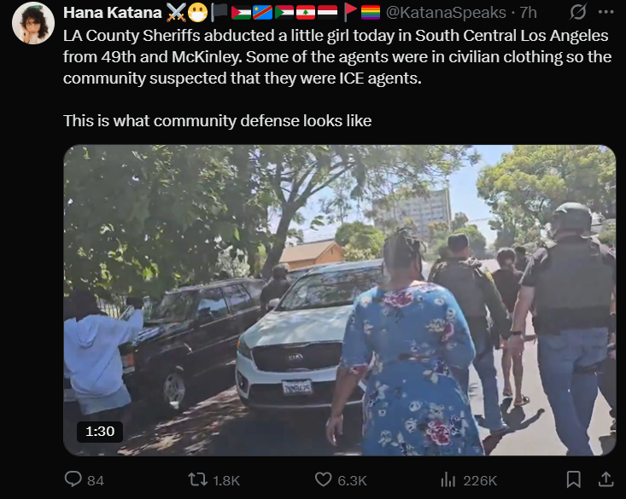Open the 7h timestamp permalink
This screenshot has height=499, width=626.
point(528,13)
